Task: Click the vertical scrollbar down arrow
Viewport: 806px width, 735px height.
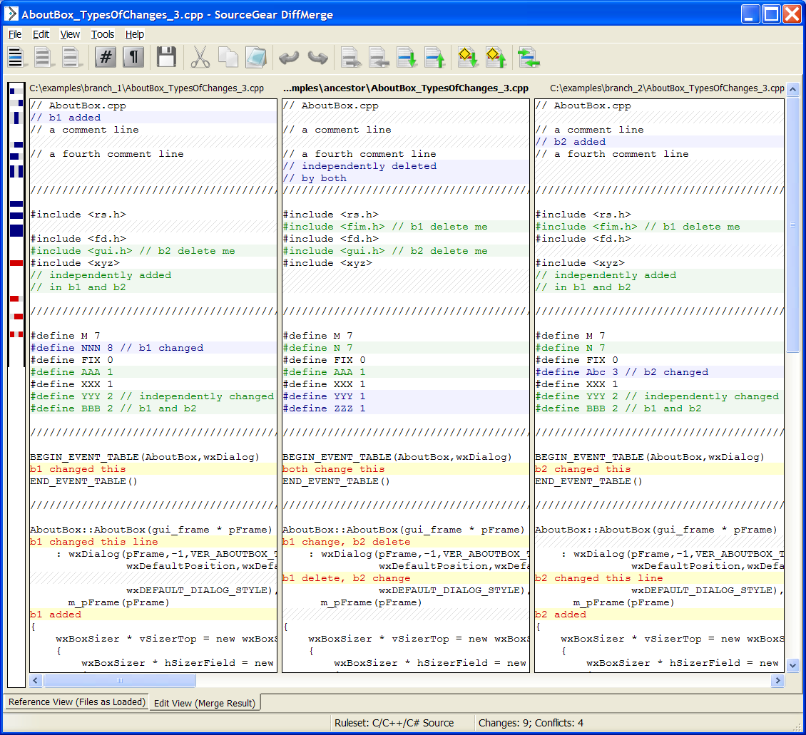Action: 792,665
